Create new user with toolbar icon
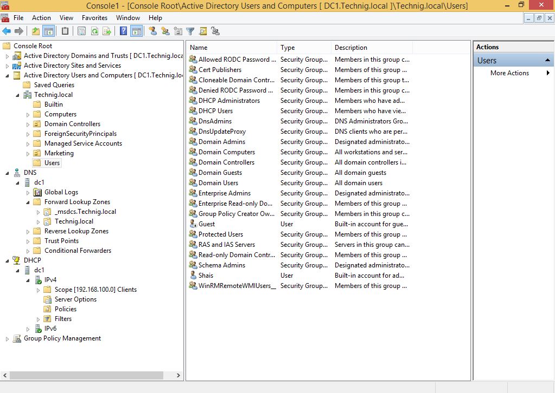Viewport: 555px width, 393px height. [153, 31]
